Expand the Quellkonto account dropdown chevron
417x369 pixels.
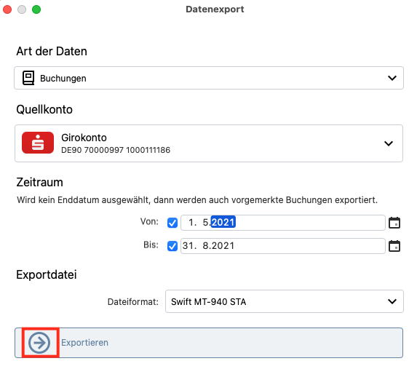pos(389,143)
